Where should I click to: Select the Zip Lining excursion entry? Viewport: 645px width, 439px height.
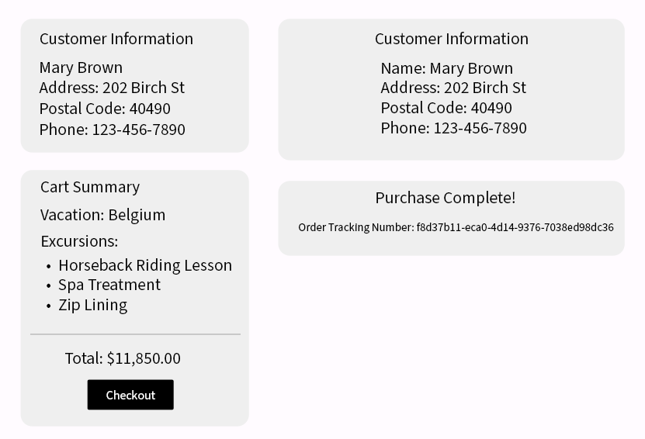(x=93, y=305)
